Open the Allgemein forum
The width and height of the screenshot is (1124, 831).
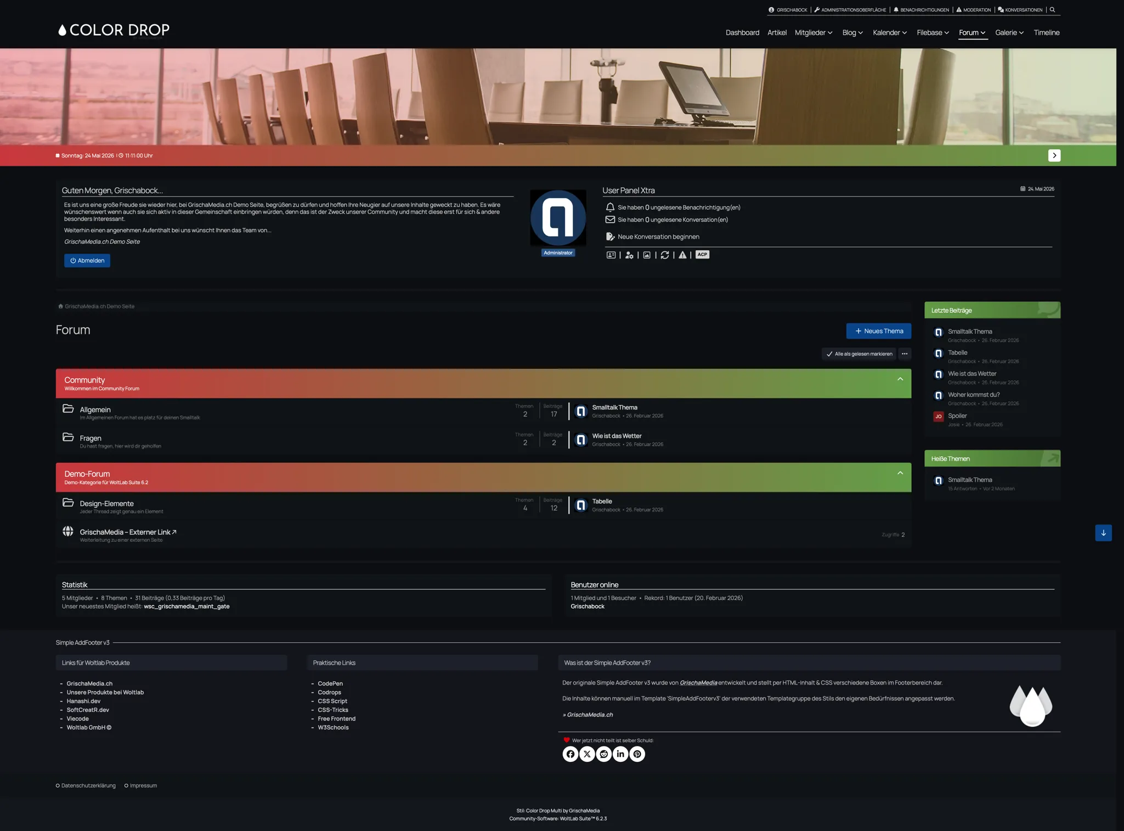95,409
